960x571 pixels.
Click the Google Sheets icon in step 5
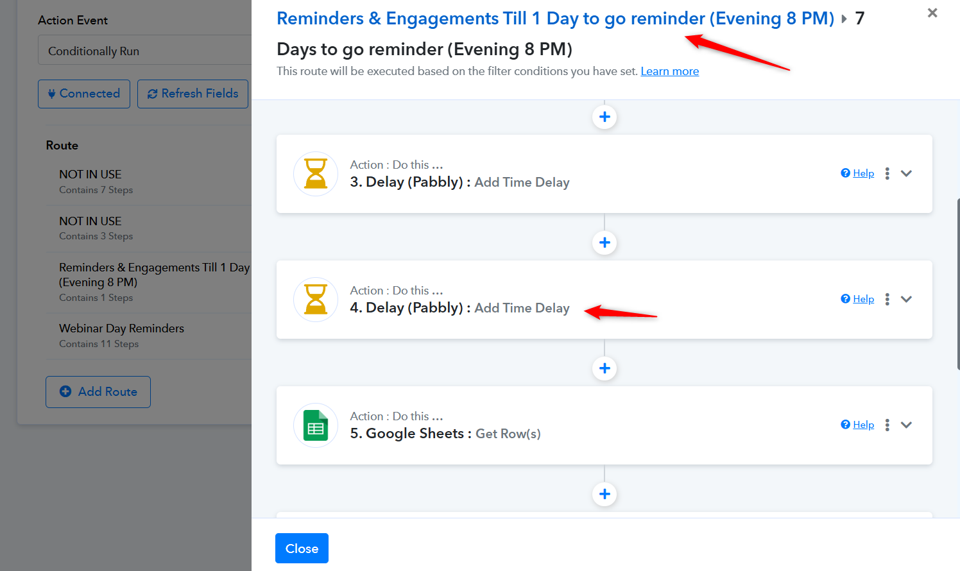[315, 425]
